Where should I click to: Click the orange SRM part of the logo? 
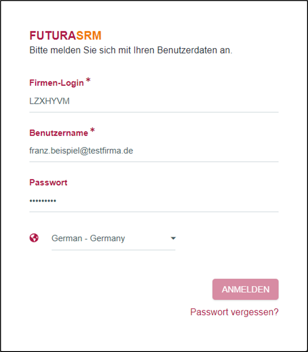click(89, 35)
